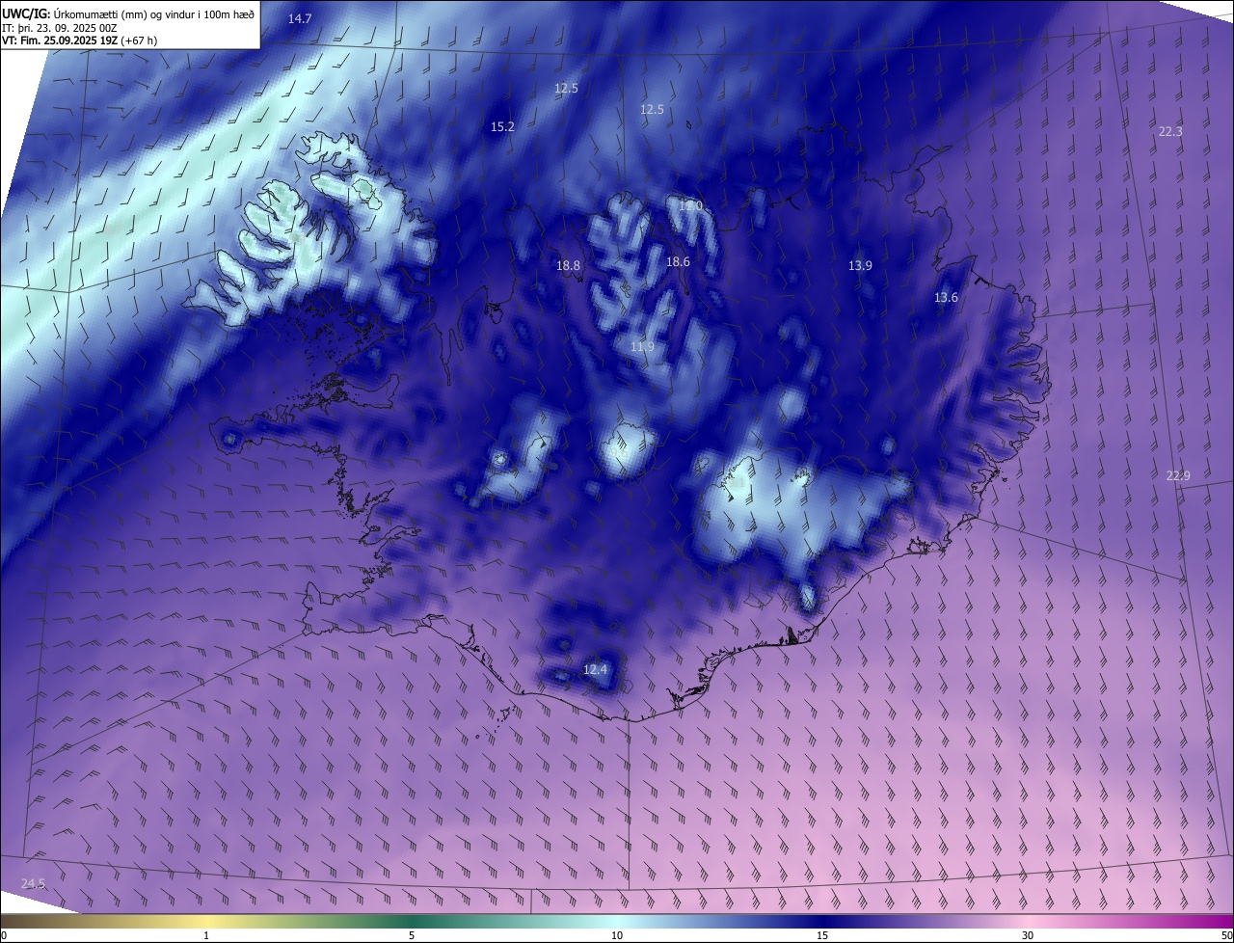Screen dimensions: 1234x943
Task: Click the 13.9 value label on the map
Action: pyautogui.click(x=860, y=266)
